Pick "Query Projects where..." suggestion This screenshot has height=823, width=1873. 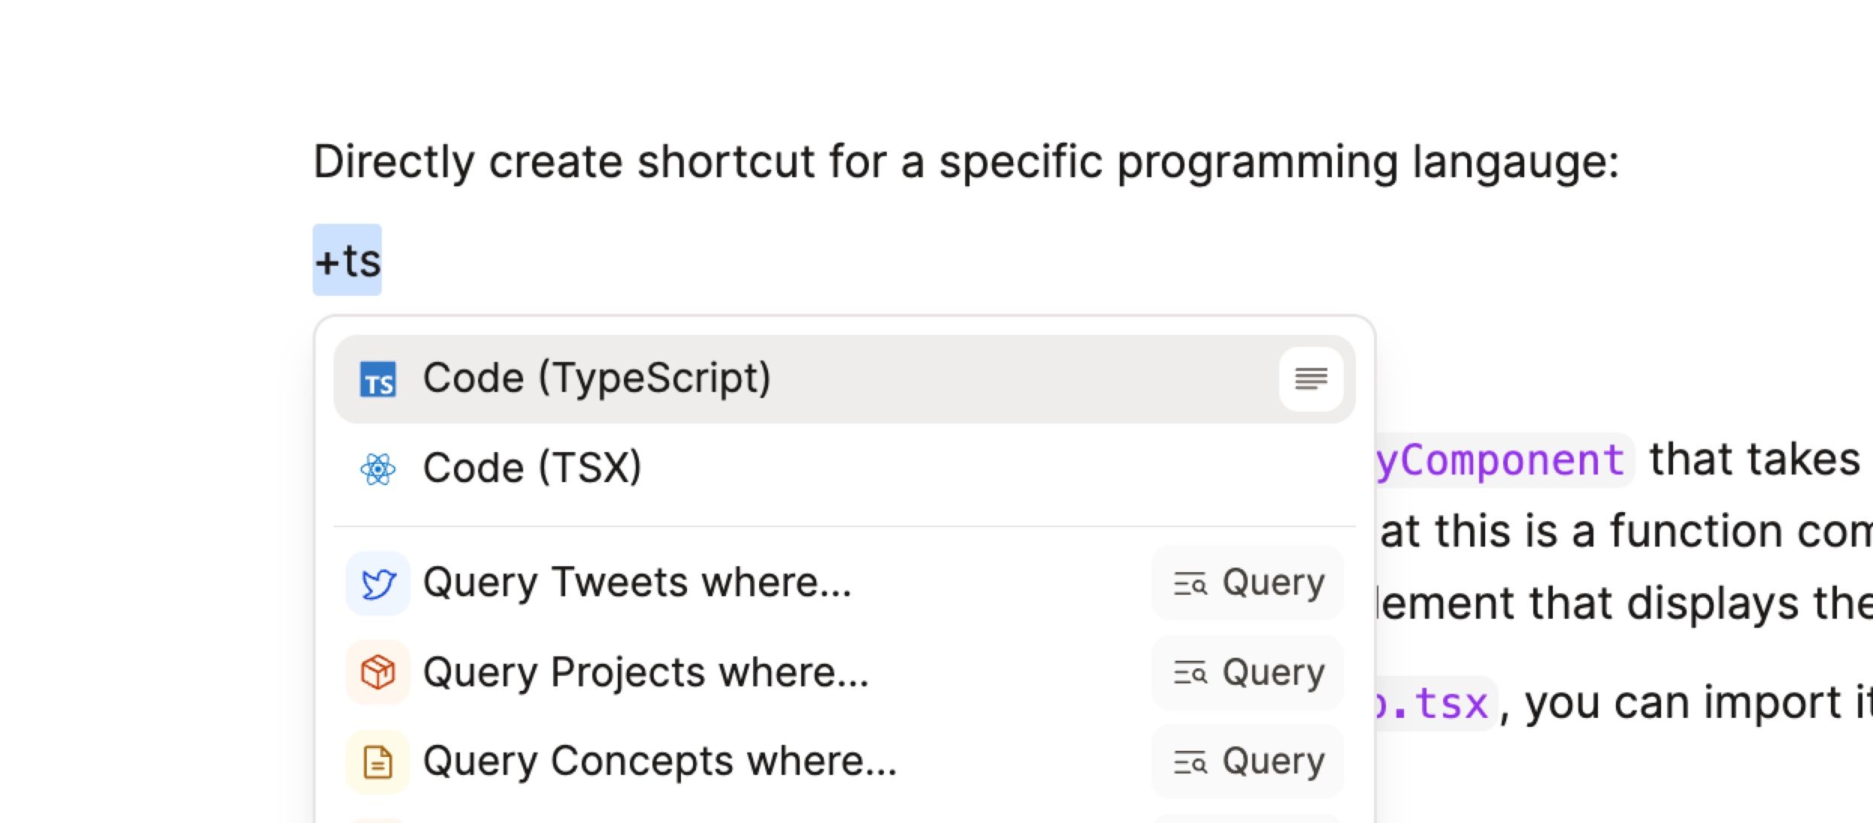[646, 672]
